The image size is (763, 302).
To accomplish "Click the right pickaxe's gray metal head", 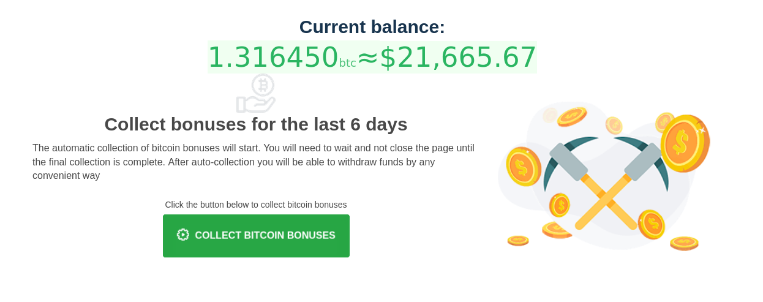I will (x=643, y=161).
